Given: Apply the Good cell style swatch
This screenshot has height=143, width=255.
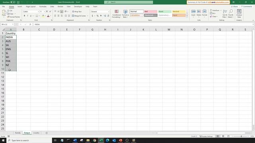Looking at the screenshot, I should pos(165,12).
